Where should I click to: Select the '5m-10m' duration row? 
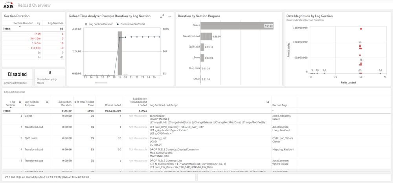pyautogui.click(x=33, y=38)
